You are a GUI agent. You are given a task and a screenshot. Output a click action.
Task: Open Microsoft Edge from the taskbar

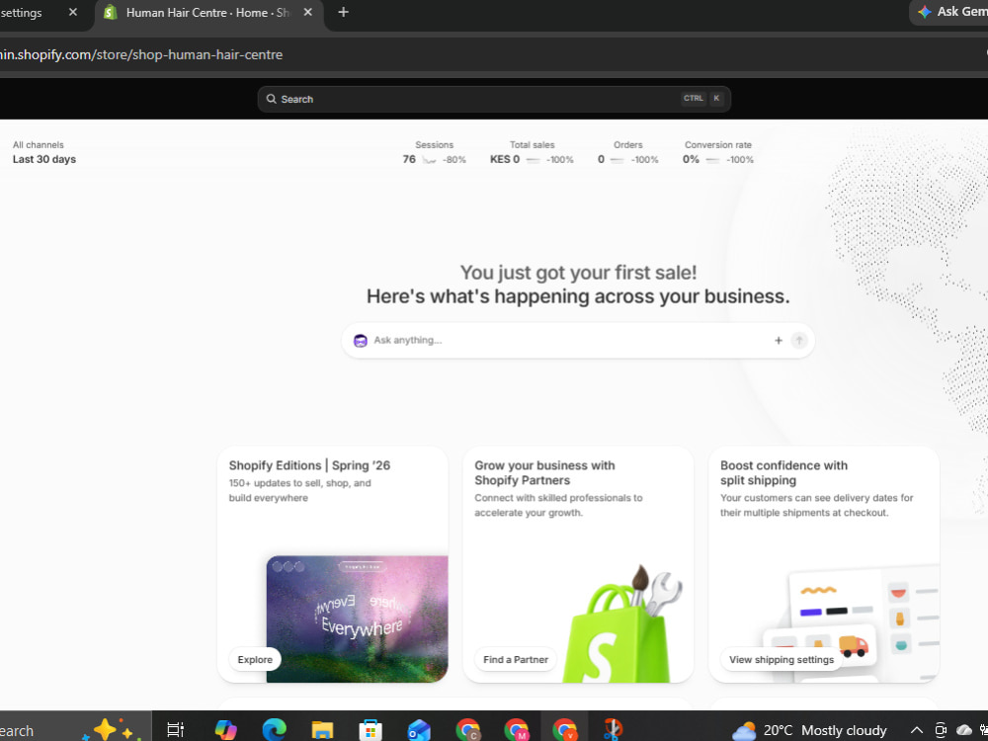(274, 730)
